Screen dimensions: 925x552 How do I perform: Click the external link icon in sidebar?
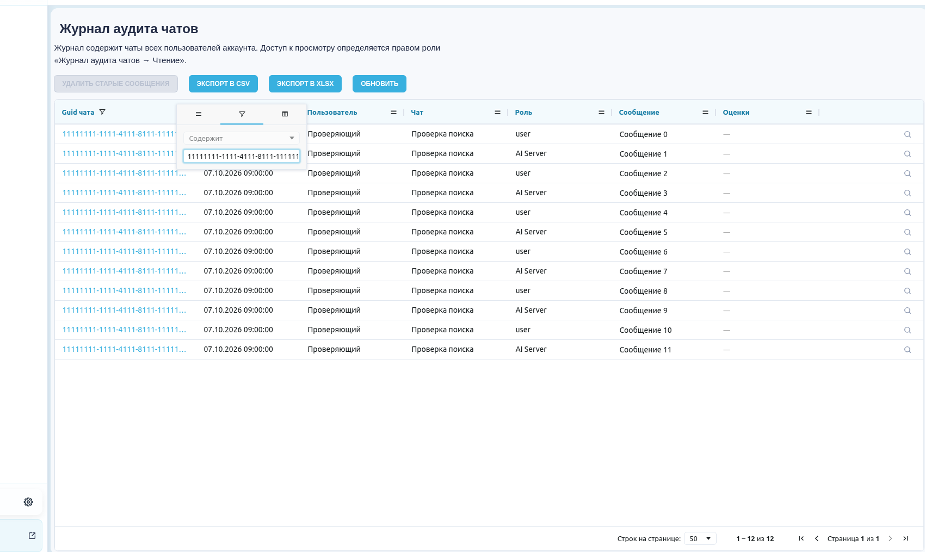pyautogui.click(x=32, y=536)
